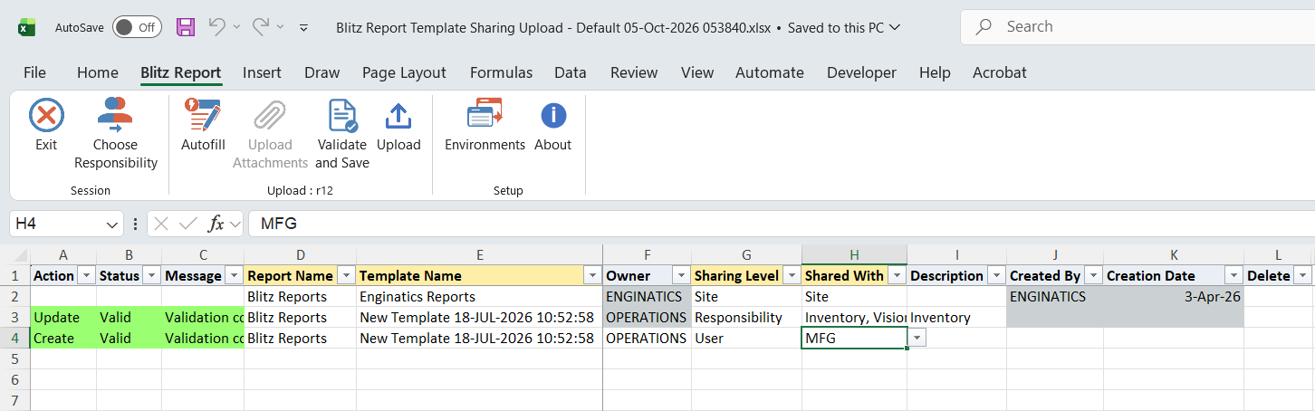Screen dimensions: 1315x411
Task: Click in the Search box
Action: [1137, 27]
